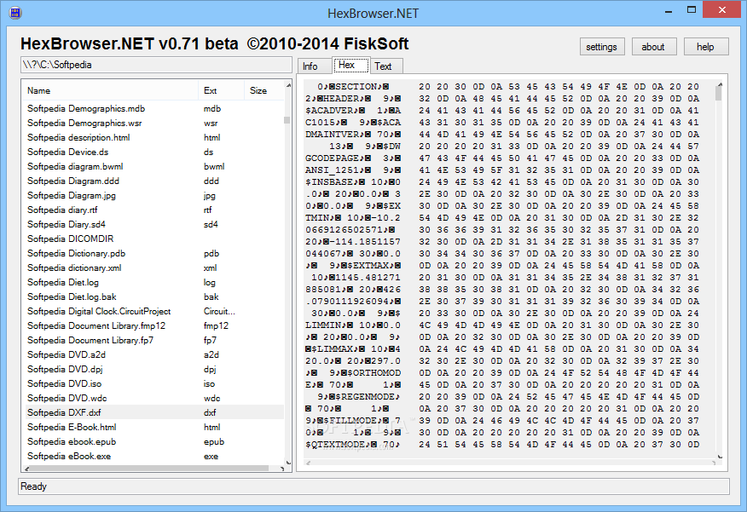
Task: Click file list scroll-down arrow
Action: click(287, 462)
